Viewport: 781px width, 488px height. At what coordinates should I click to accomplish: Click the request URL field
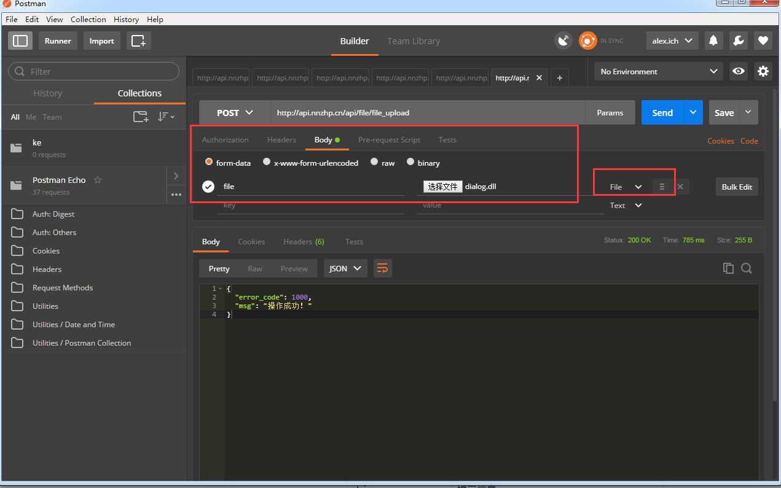coord(428,113)
